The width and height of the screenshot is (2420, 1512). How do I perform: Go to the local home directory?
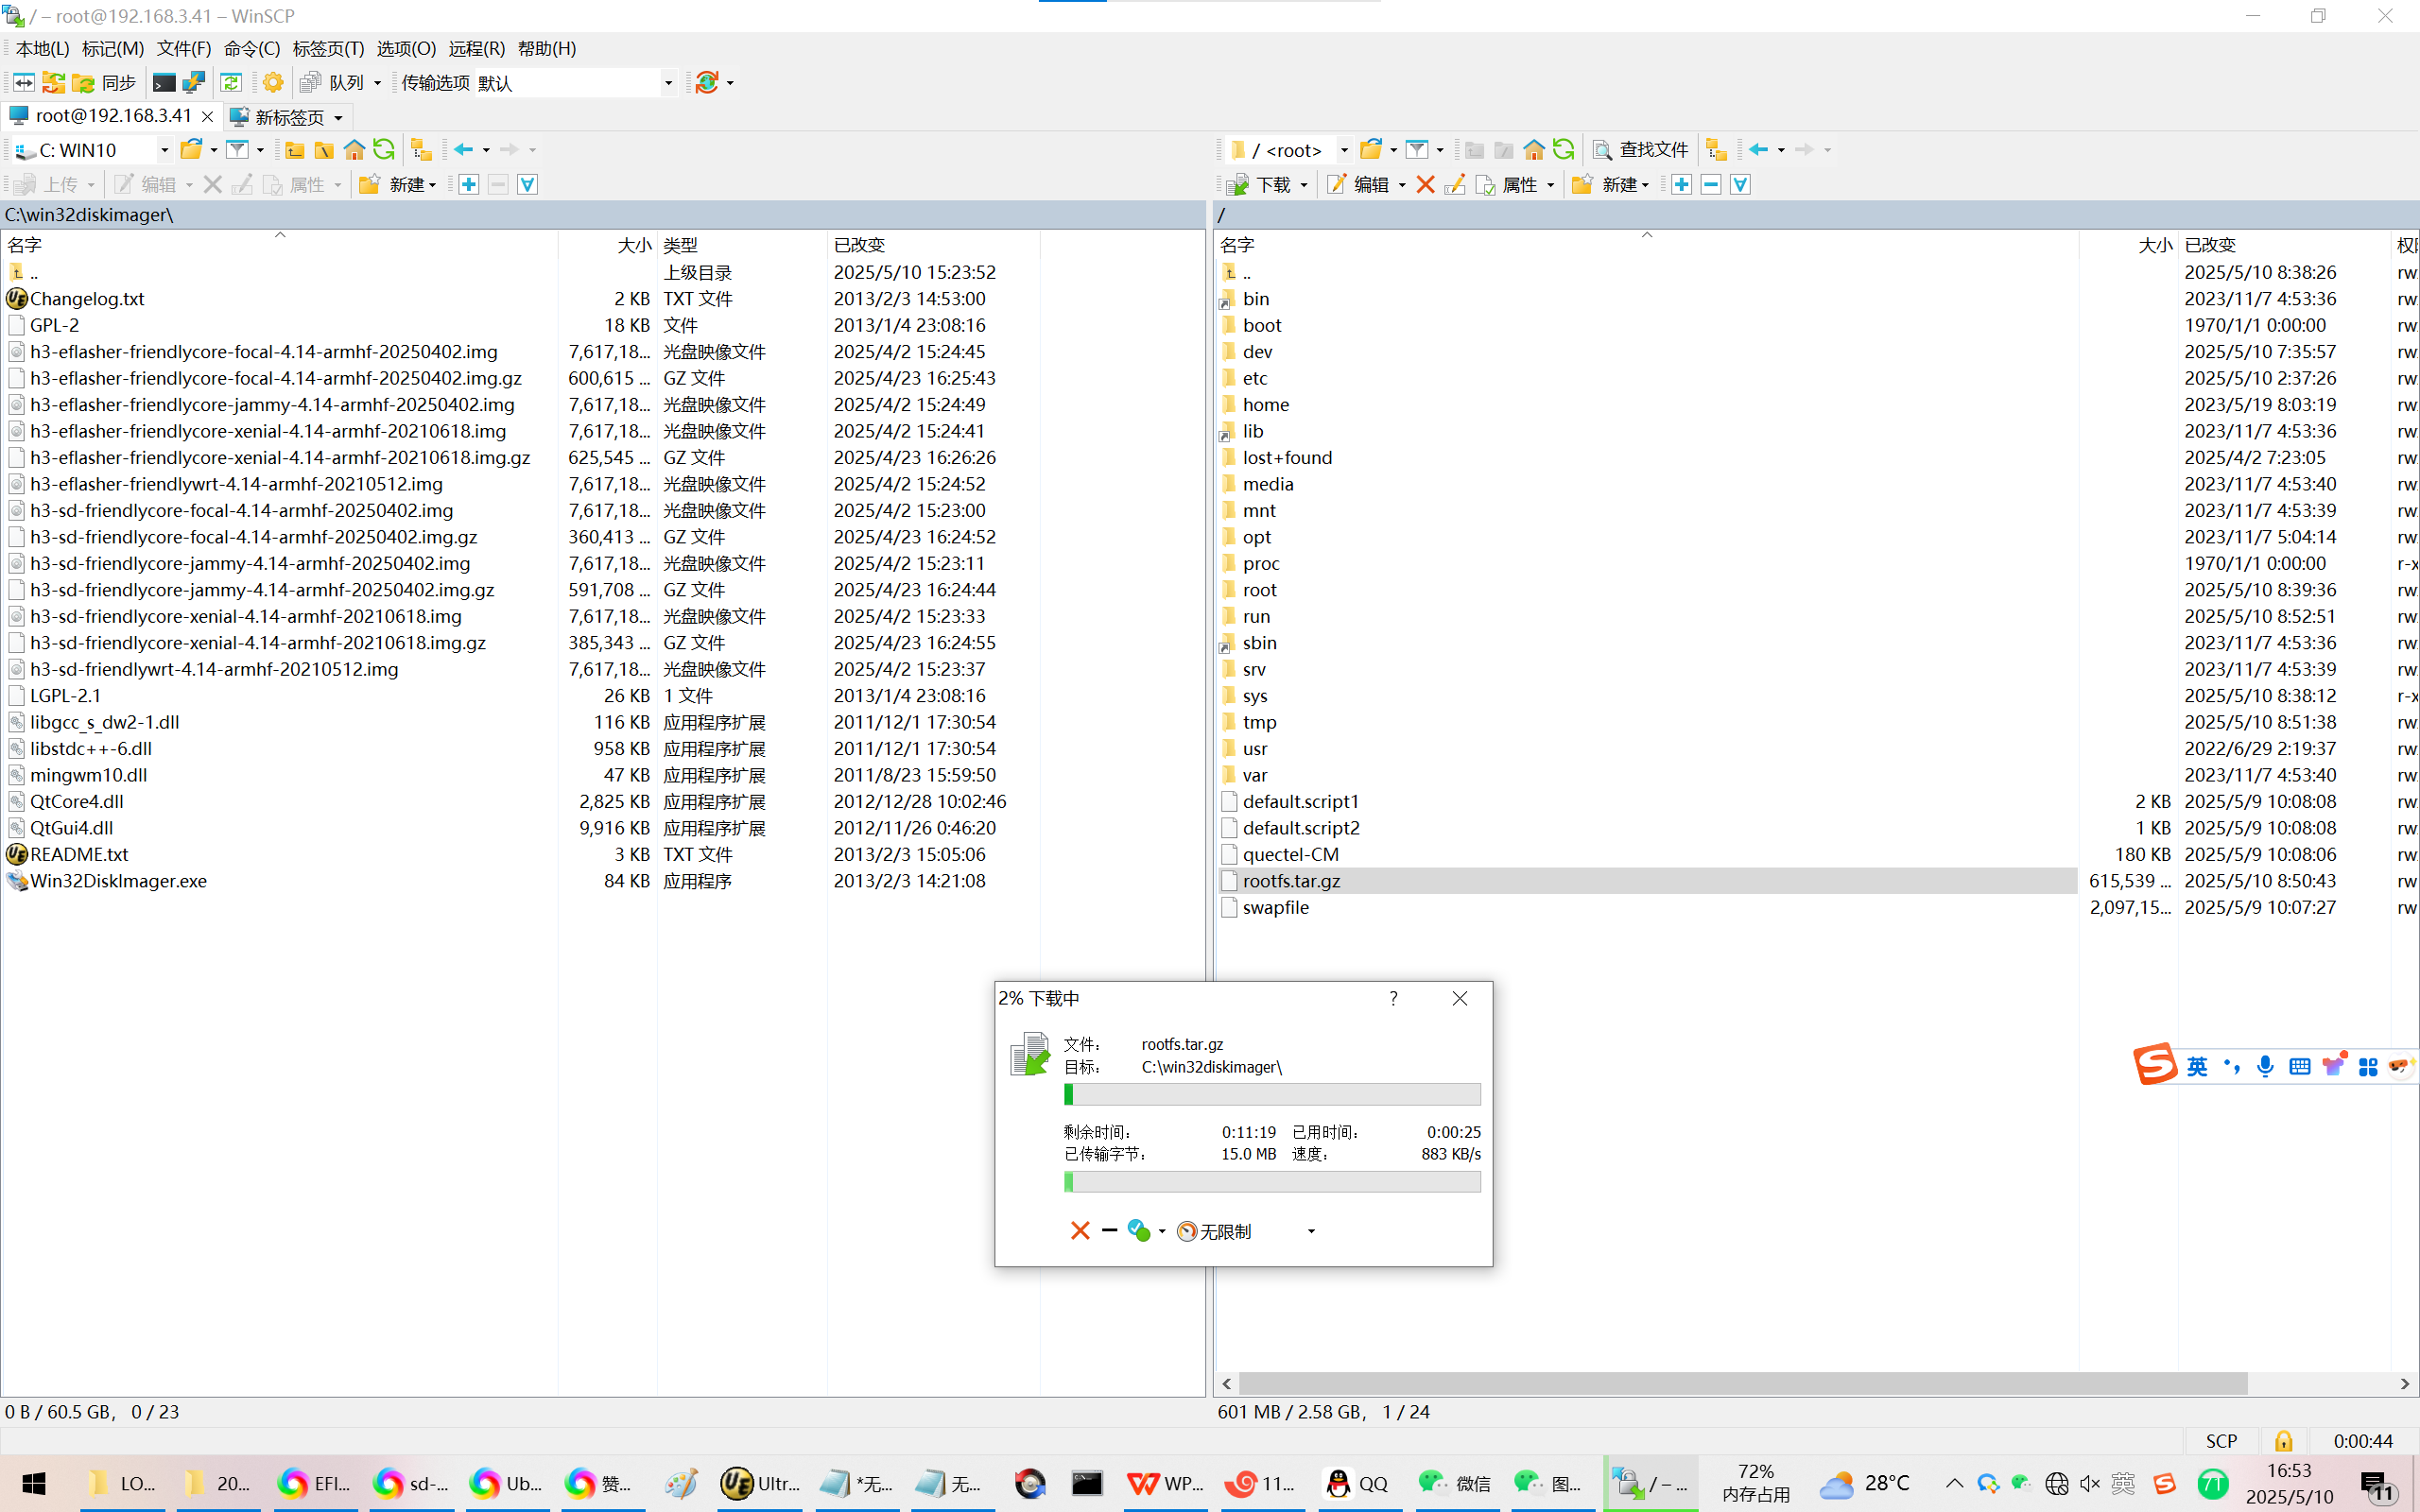coord(354,149)
